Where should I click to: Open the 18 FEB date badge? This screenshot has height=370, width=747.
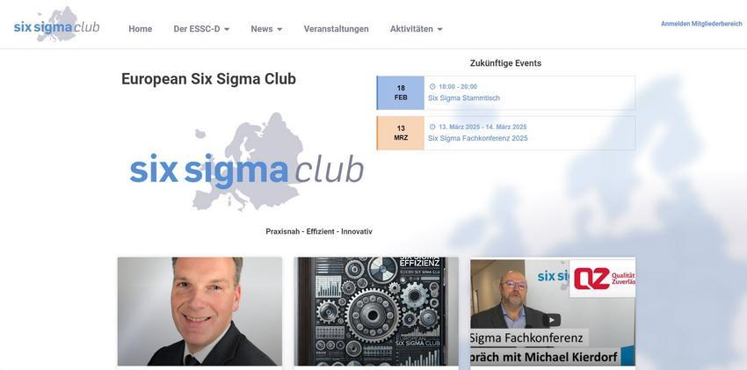point(401,93)
